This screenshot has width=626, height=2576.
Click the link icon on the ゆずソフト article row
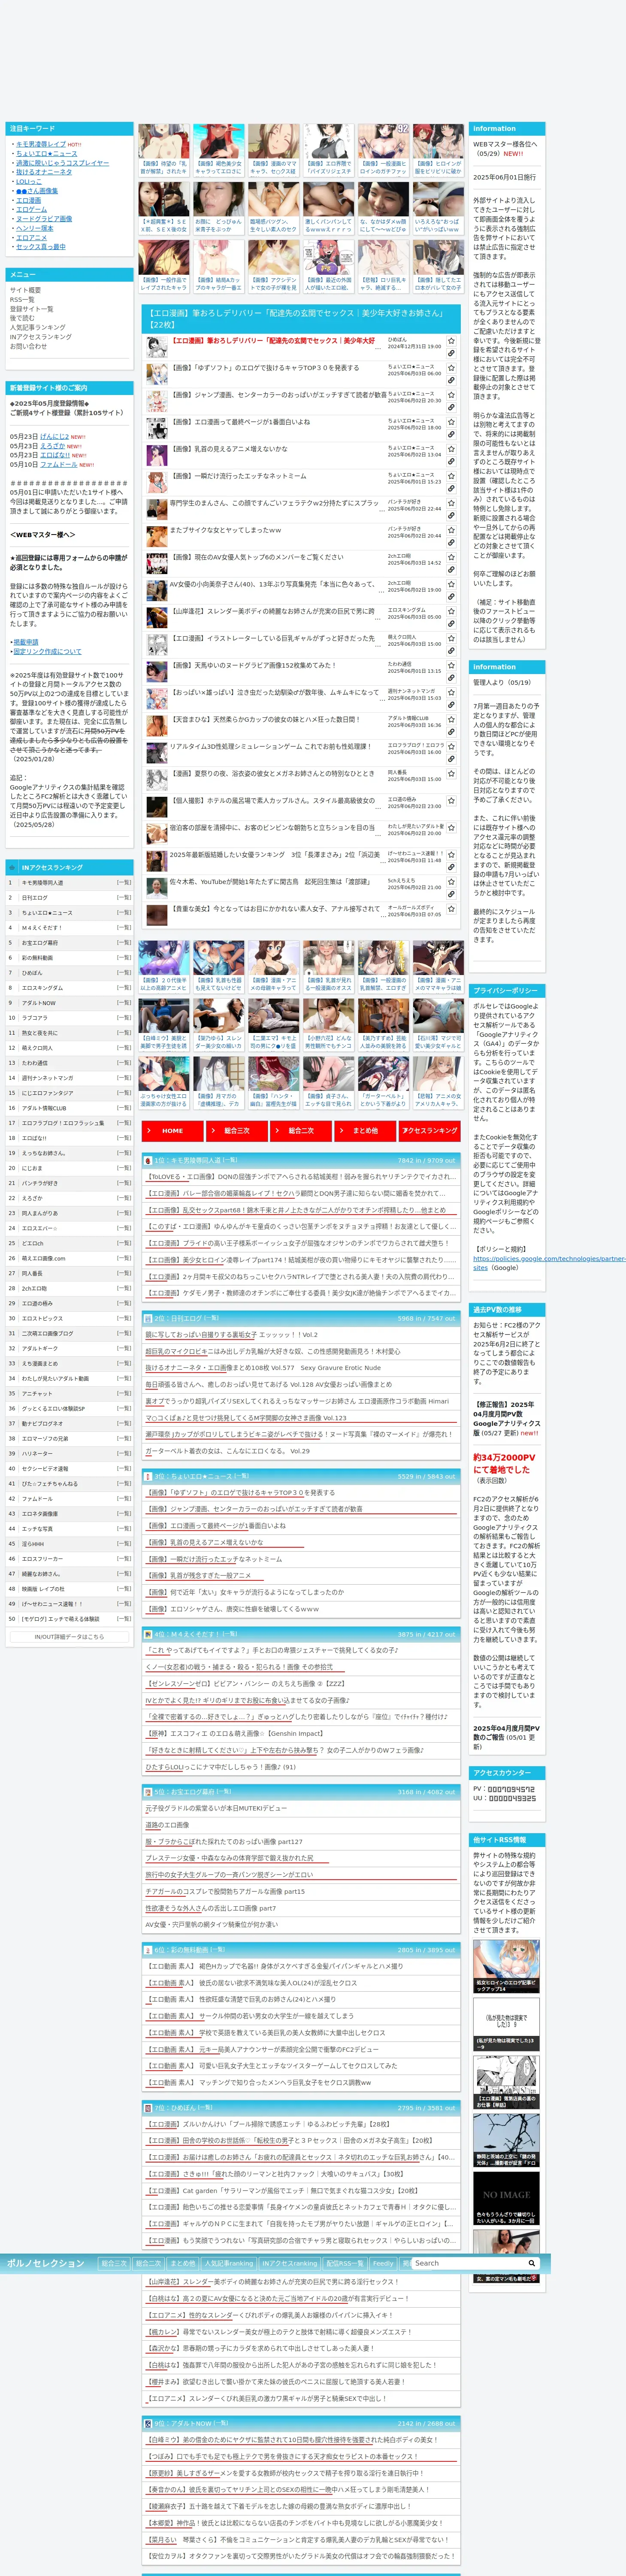coord(451,381)
